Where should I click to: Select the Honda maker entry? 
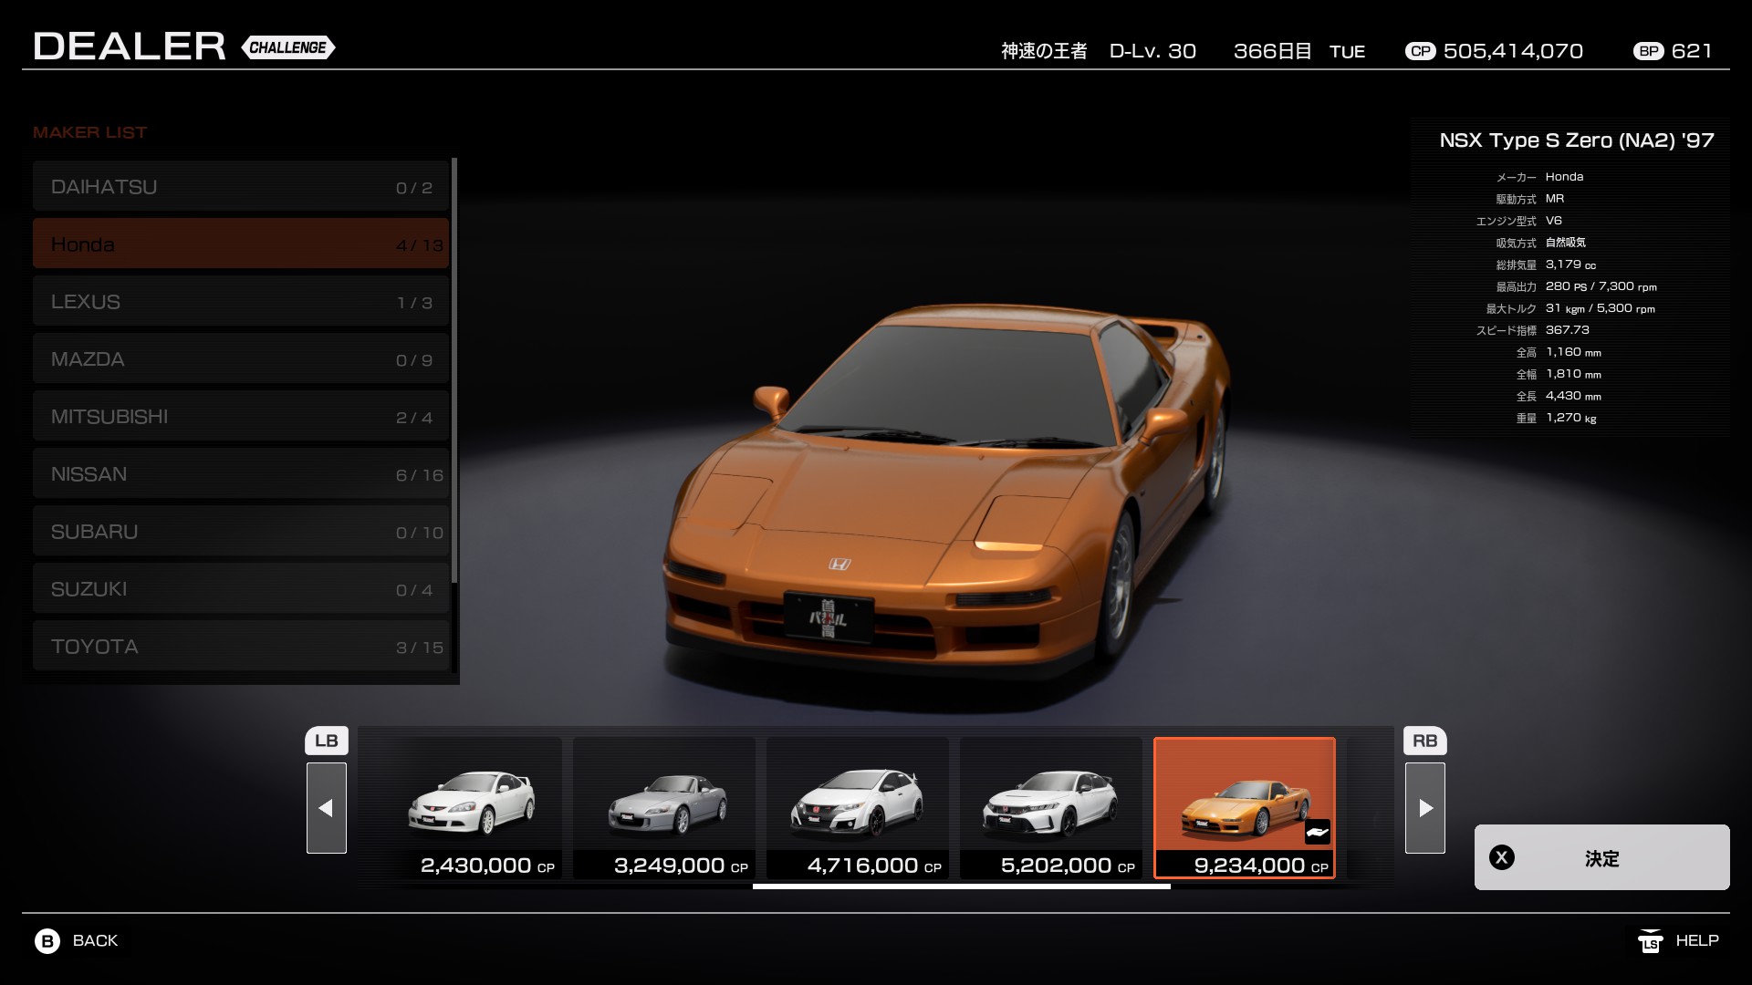tap(241, 244)
